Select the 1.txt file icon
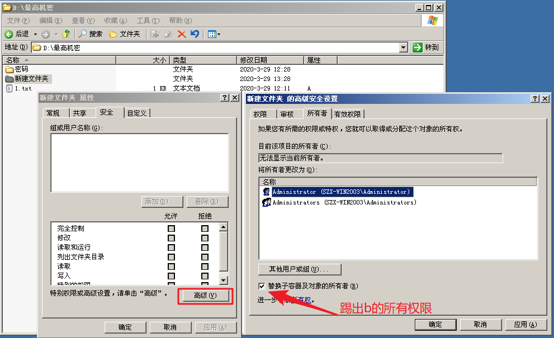Image resolution: width=554 pixels, height=338 pixels. pos(9,88)
